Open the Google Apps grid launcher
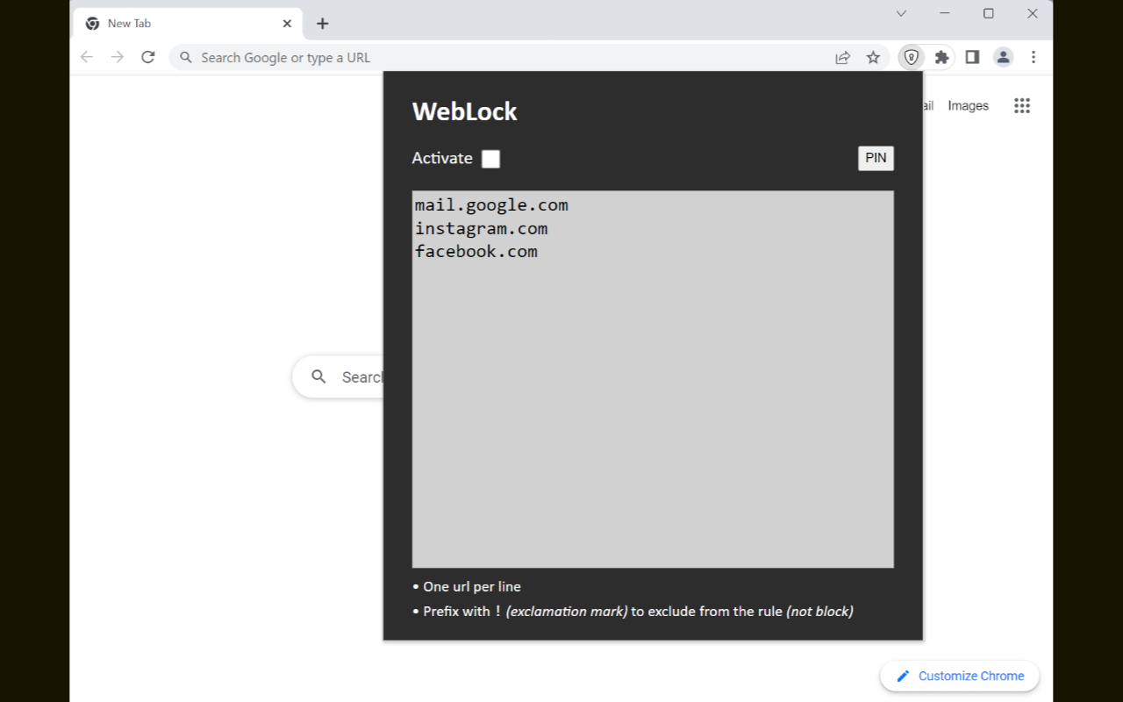 pos(1021,105)
